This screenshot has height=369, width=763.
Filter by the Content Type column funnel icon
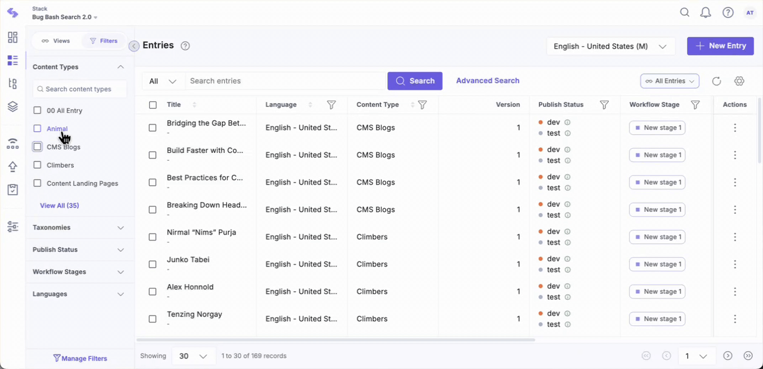(x=423, y=105)
